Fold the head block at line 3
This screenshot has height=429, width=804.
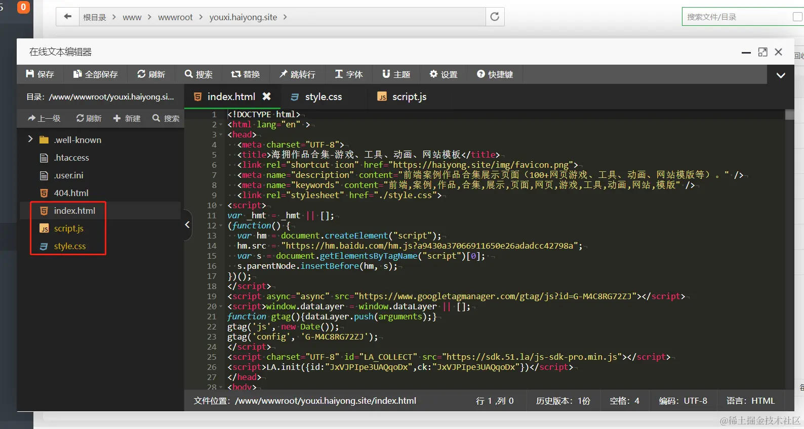click(221, 135)
